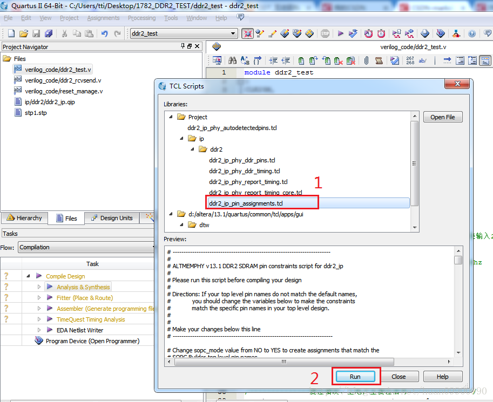
Task: Expand the Fitter (Place & Route) task
Action: (39, 297)
